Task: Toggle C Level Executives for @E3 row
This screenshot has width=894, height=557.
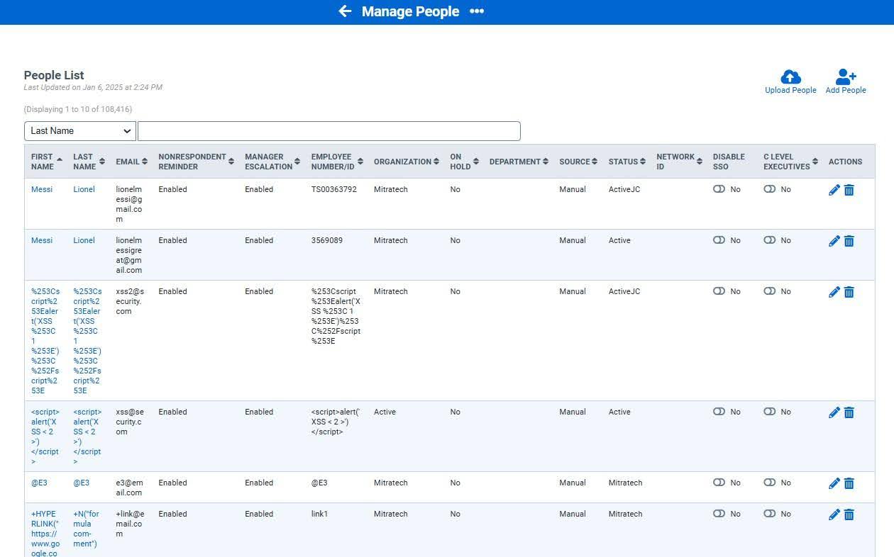Action: click(x=769, y=483)
